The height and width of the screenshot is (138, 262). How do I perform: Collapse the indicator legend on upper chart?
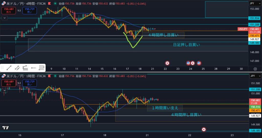coord(4,18)
